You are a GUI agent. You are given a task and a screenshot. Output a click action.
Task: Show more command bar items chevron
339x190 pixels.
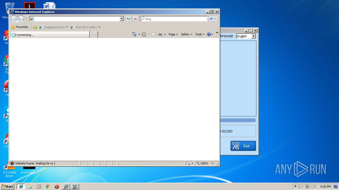[217, 33]
